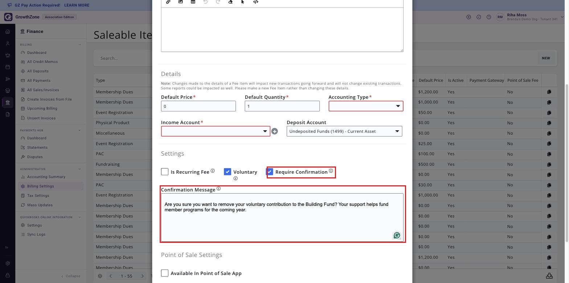569x283 pixels.
Task: Click the insert image icon in editor toolbar
Action: coord(180,2)
